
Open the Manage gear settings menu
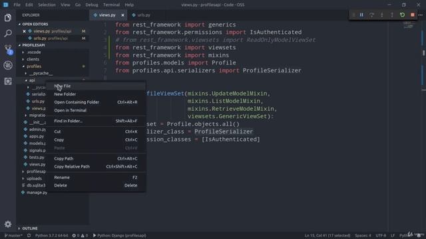pyautogui.click(x=8, y=224)
